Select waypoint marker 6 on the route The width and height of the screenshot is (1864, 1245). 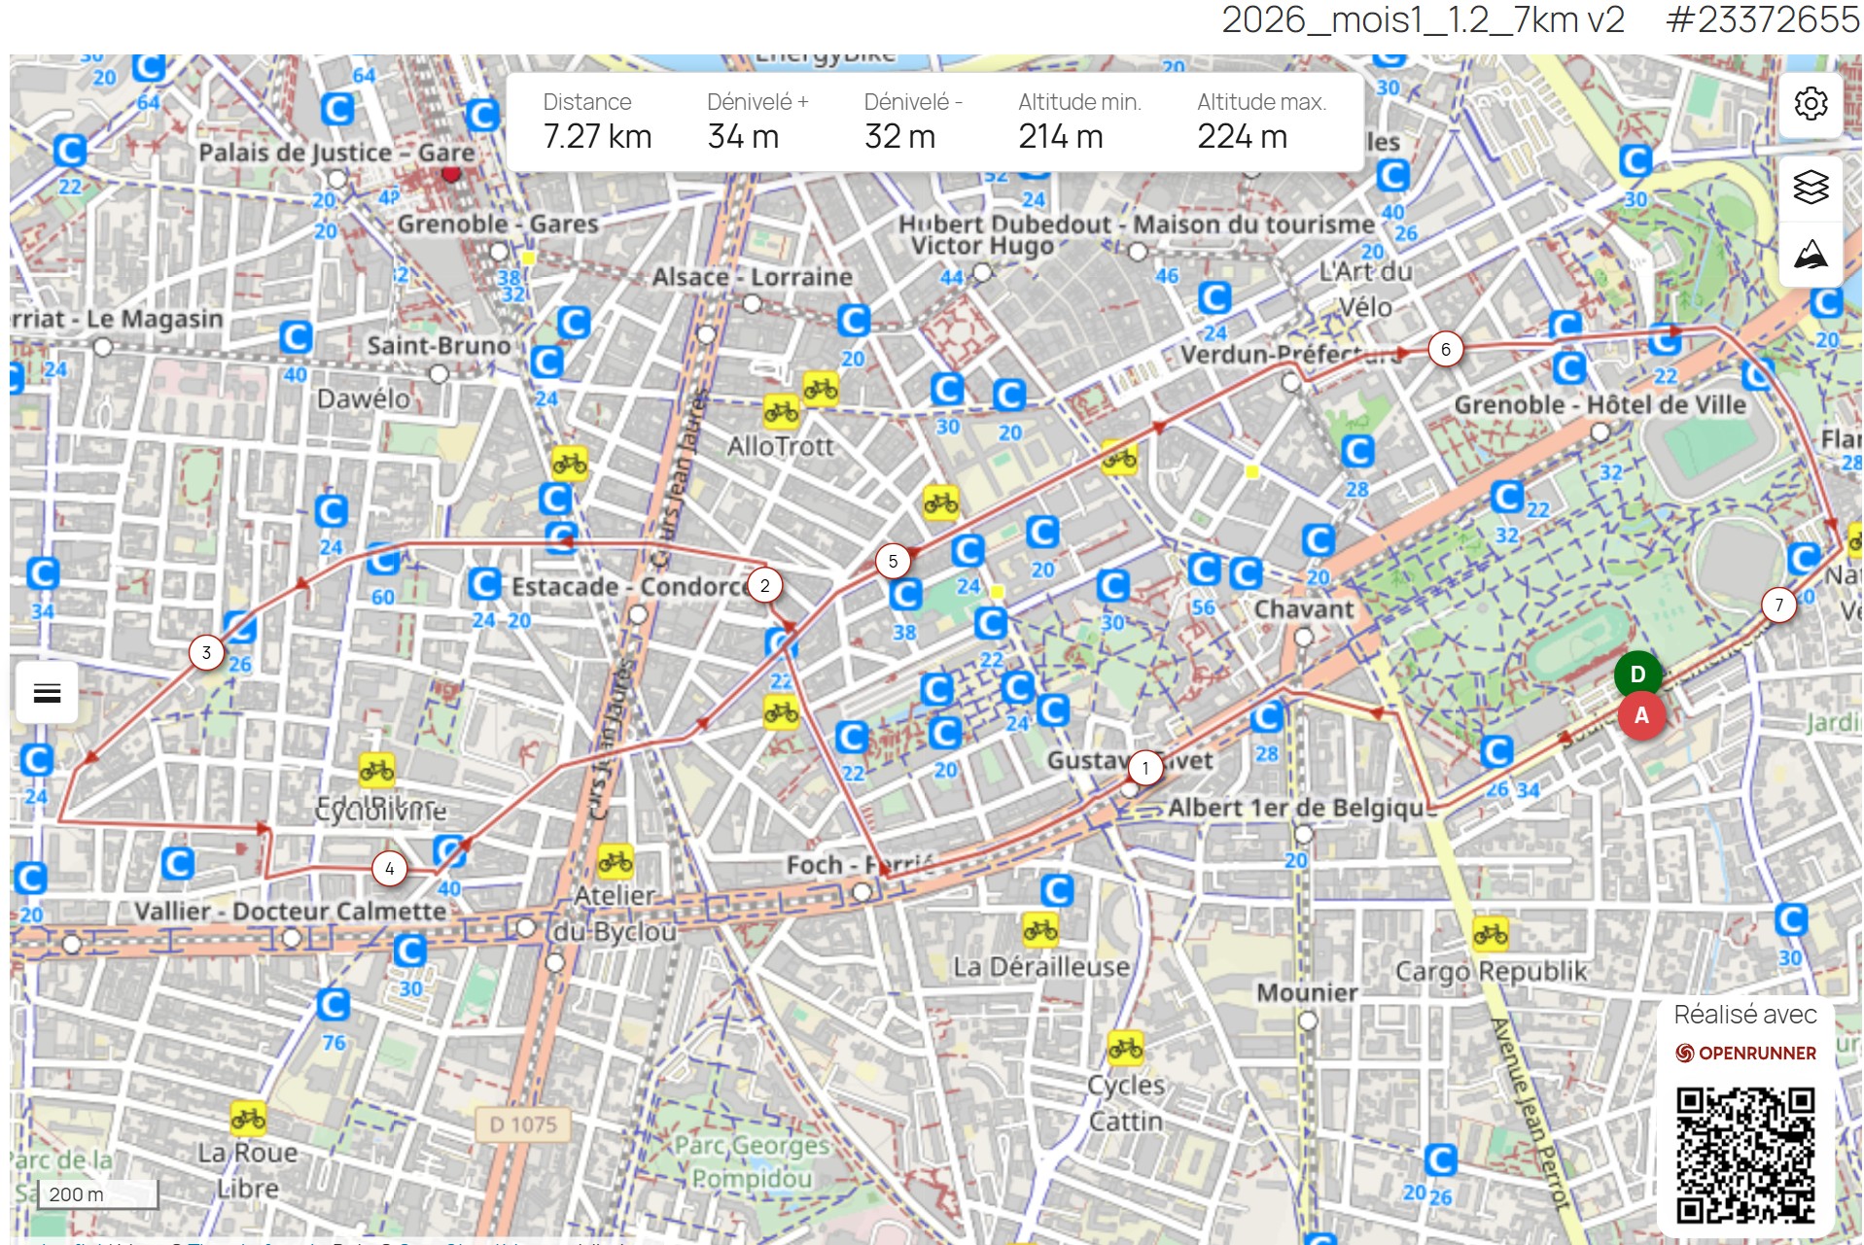[1446, 348]
